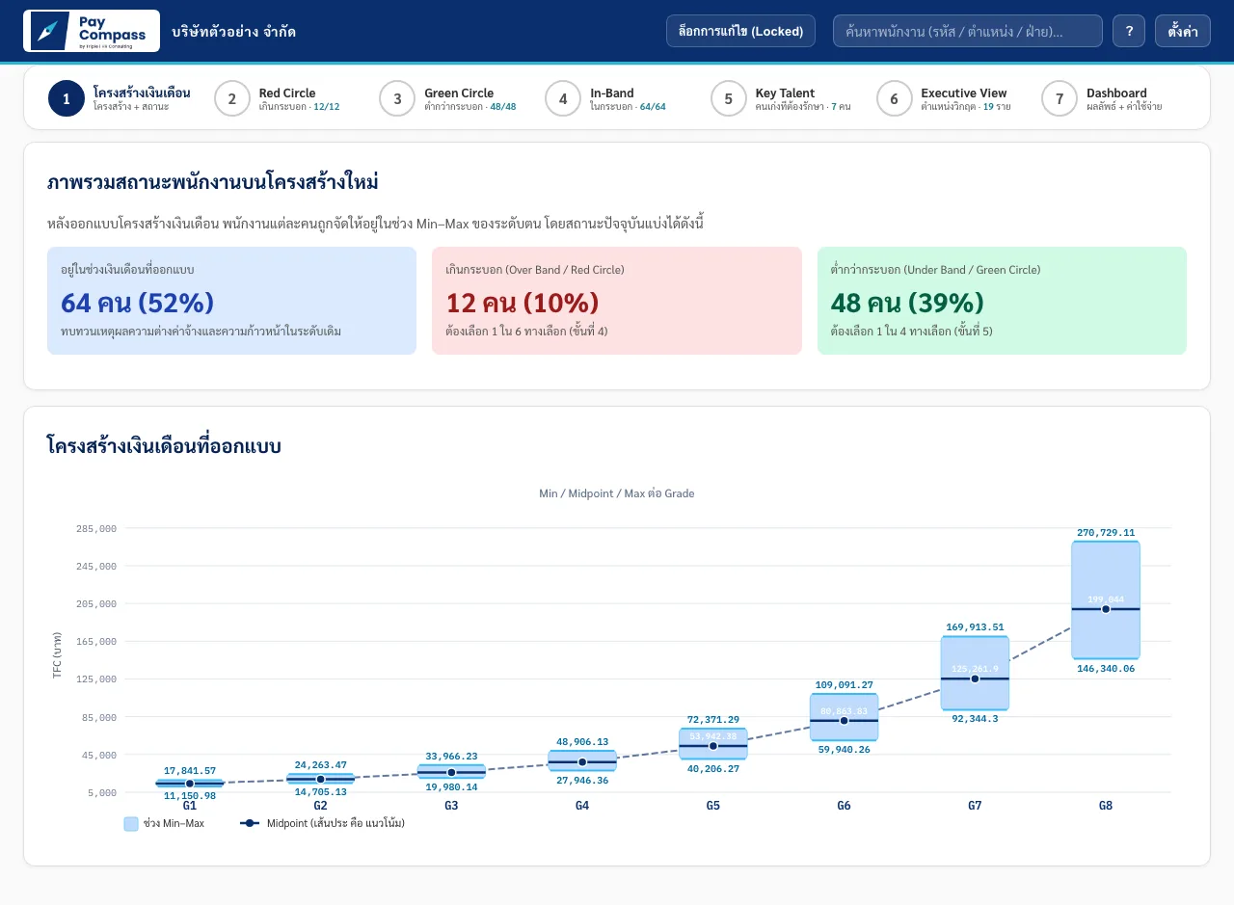This screenshot has height=905, width=1234.
Task: Click the G3 midpoint marker on chart
Action: pyautogui.click(x=451, y=772)
